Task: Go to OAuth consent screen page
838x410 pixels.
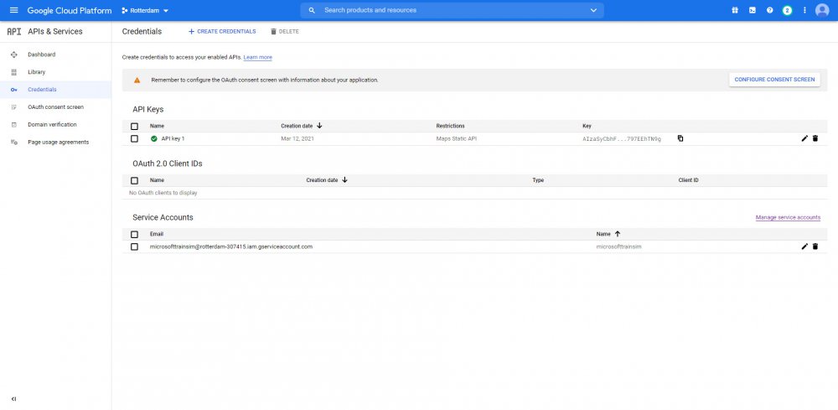Action: (55, 107)
